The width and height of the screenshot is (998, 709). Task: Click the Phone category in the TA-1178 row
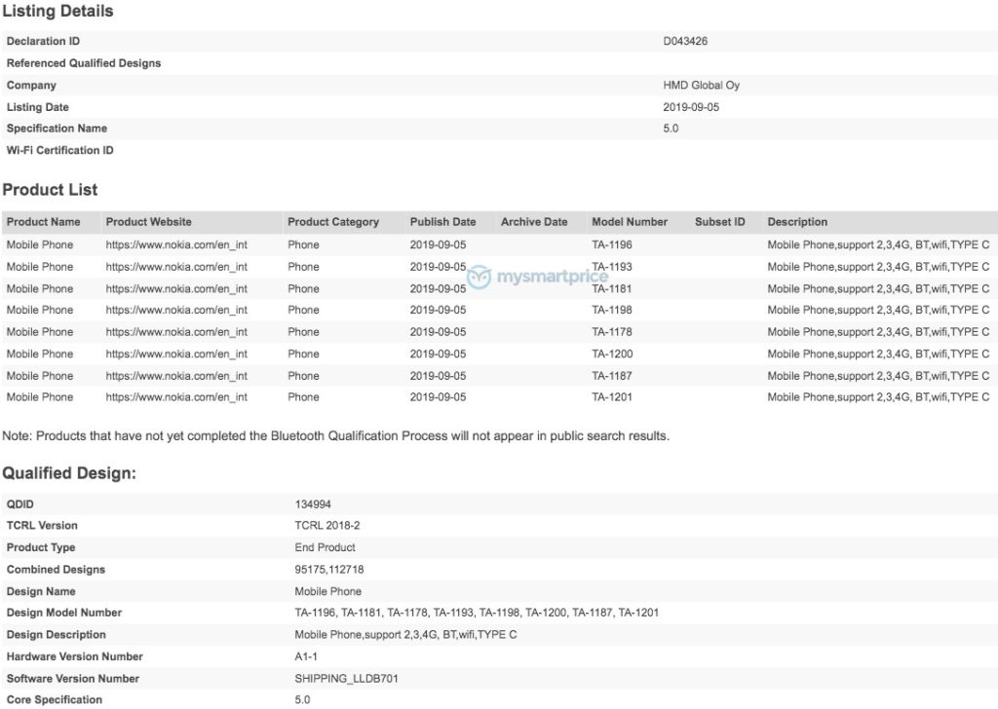click(303, 332)
